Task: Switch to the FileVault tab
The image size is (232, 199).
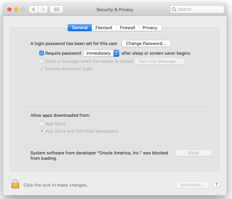Action: click(x=104, y=28)
